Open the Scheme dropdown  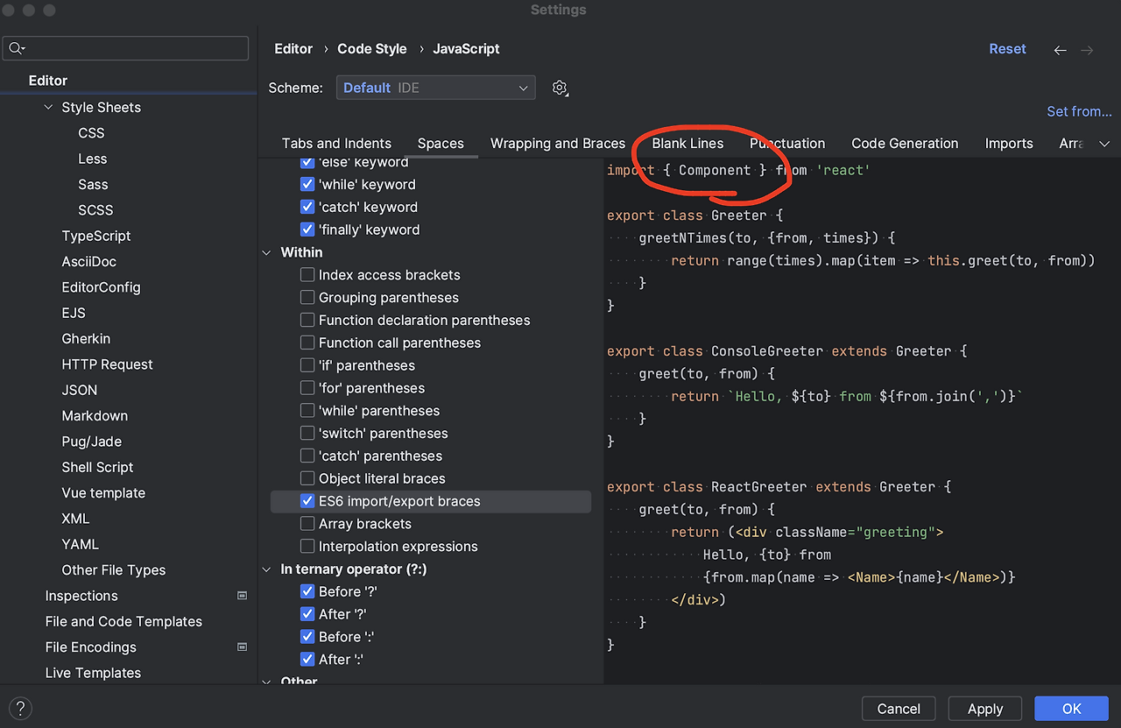435,87
